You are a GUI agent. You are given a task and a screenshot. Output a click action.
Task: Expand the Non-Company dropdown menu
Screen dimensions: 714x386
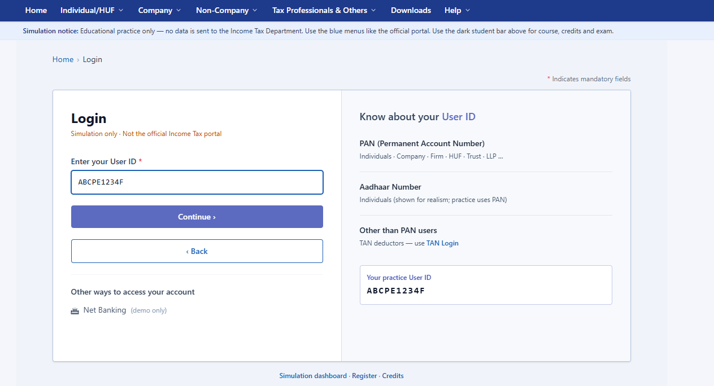point(227,10)
